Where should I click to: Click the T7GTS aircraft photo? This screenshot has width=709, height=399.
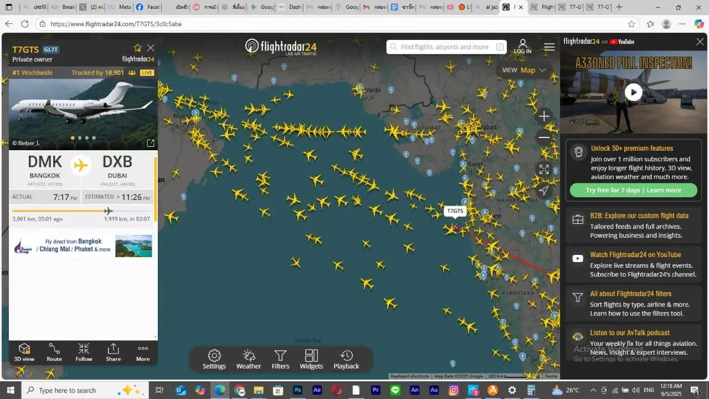[83, 114]
